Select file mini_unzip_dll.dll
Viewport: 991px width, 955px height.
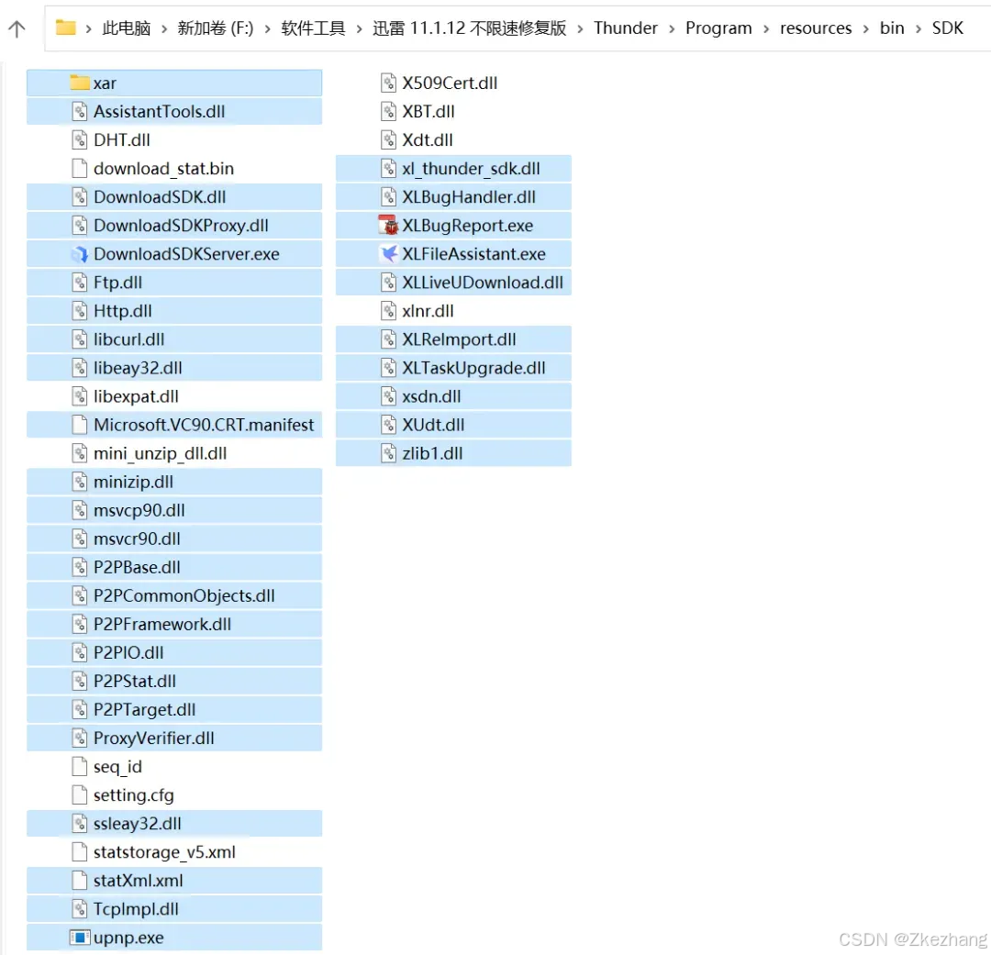coord(174,453)
